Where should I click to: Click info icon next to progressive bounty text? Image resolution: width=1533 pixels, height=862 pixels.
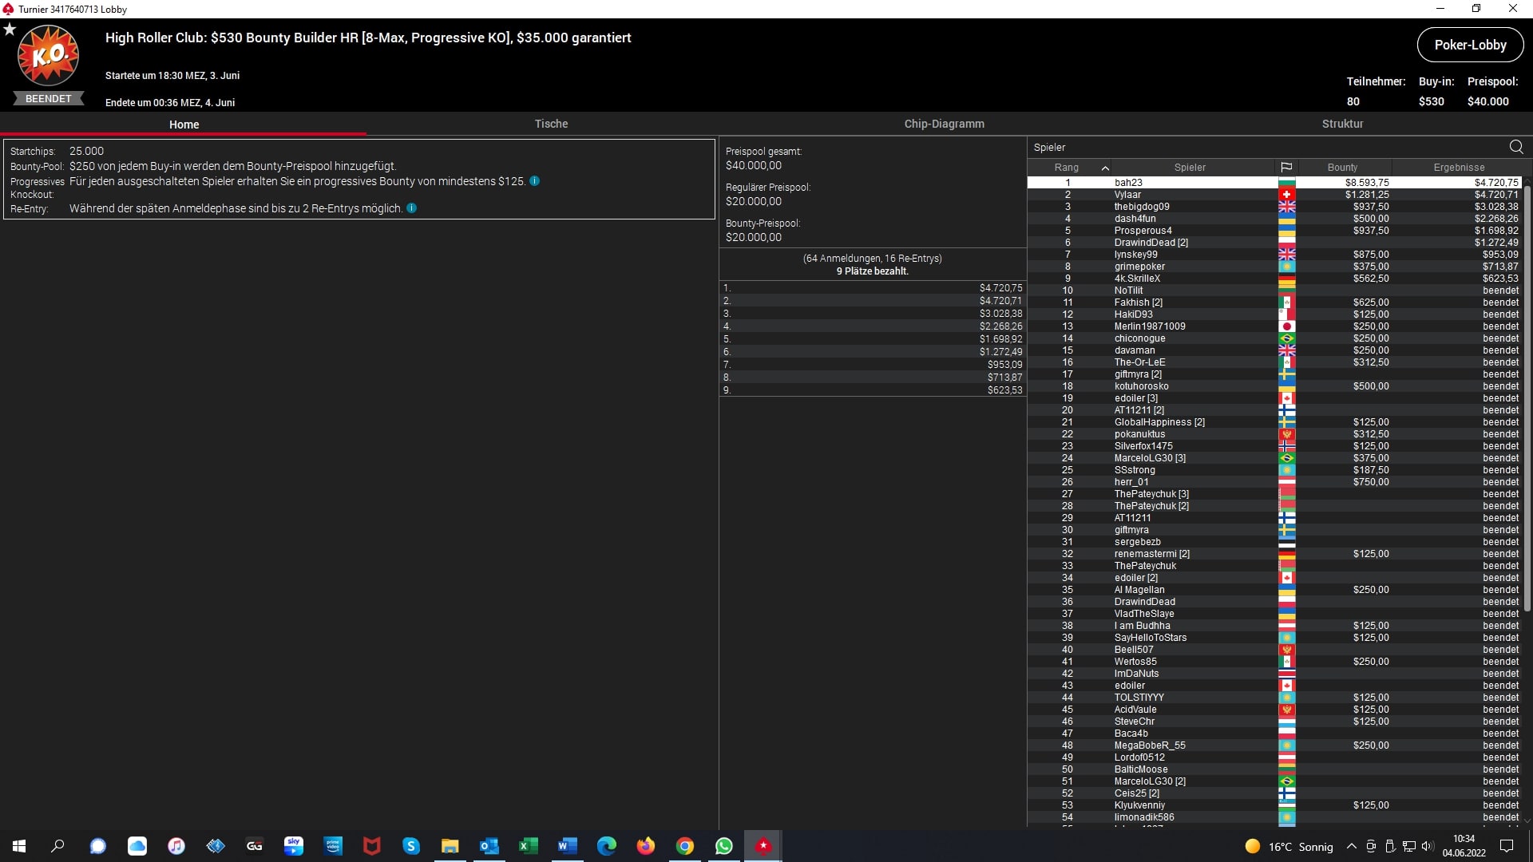[x=535, y=181]
